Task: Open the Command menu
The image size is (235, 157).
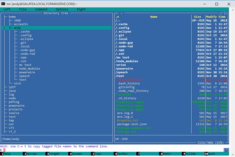Action: click(x=41, y=9)
